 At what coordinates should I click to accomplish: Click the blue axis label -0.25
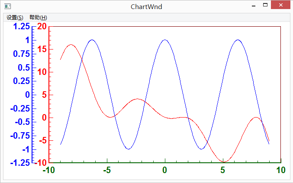pos(20,109)
